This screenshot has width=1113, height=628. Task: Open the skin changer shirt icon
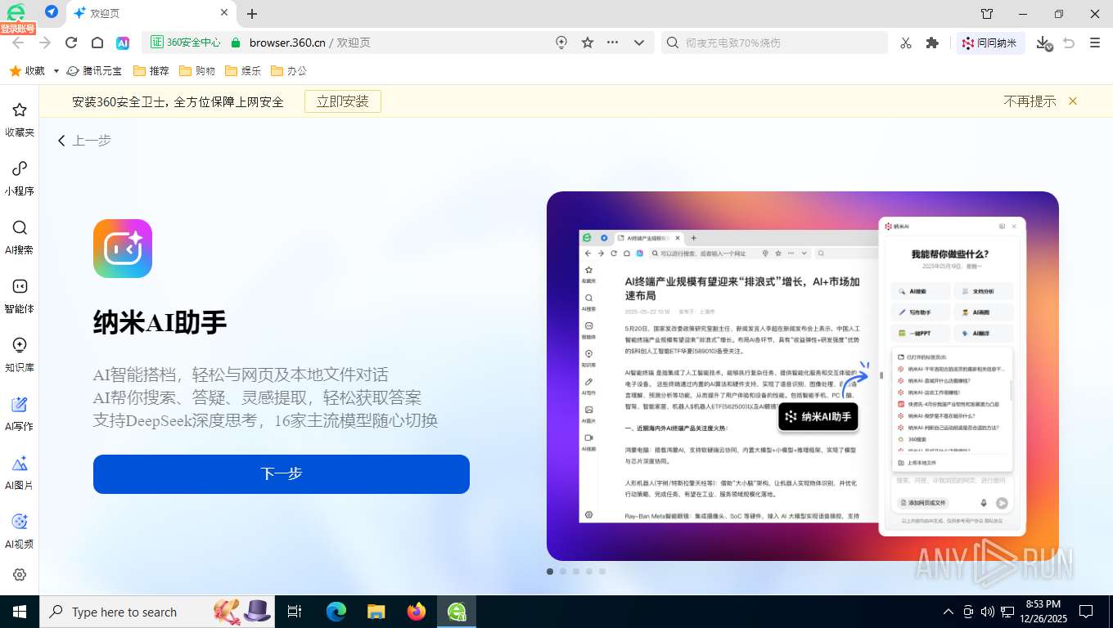pyautogui.click(x=986, y=14)
